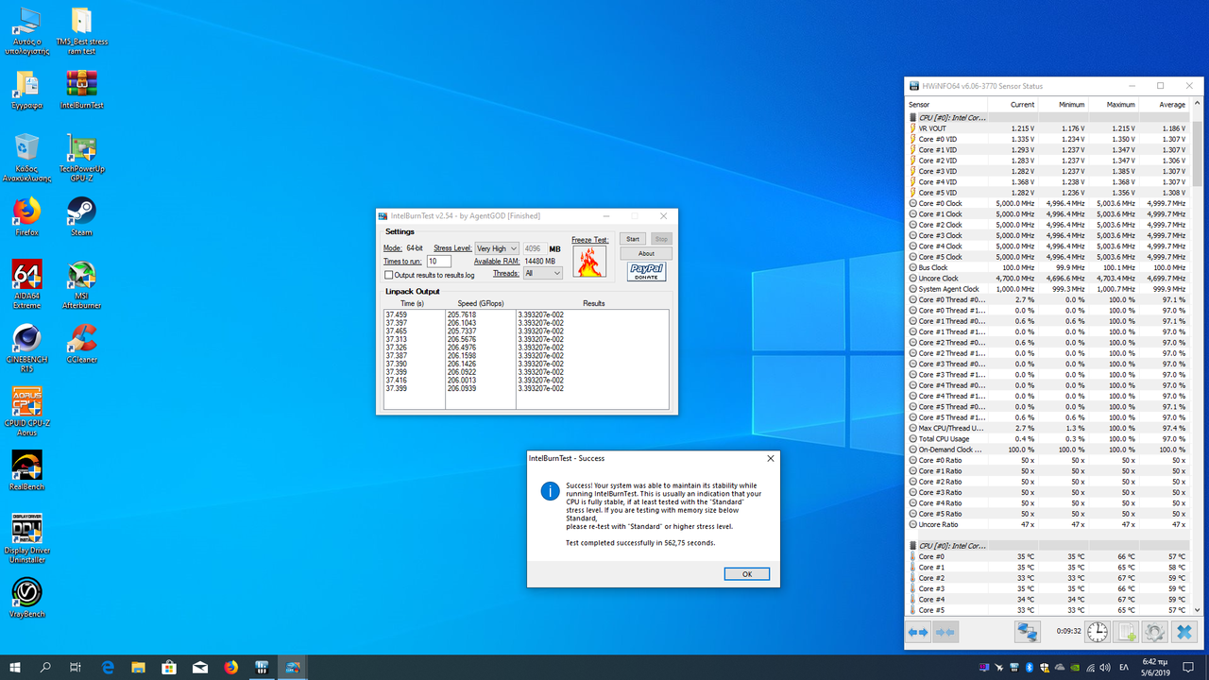Open HWiNFO sensor settings gear icon
Screen dimensions: 1209x680
pos(1154,632)
